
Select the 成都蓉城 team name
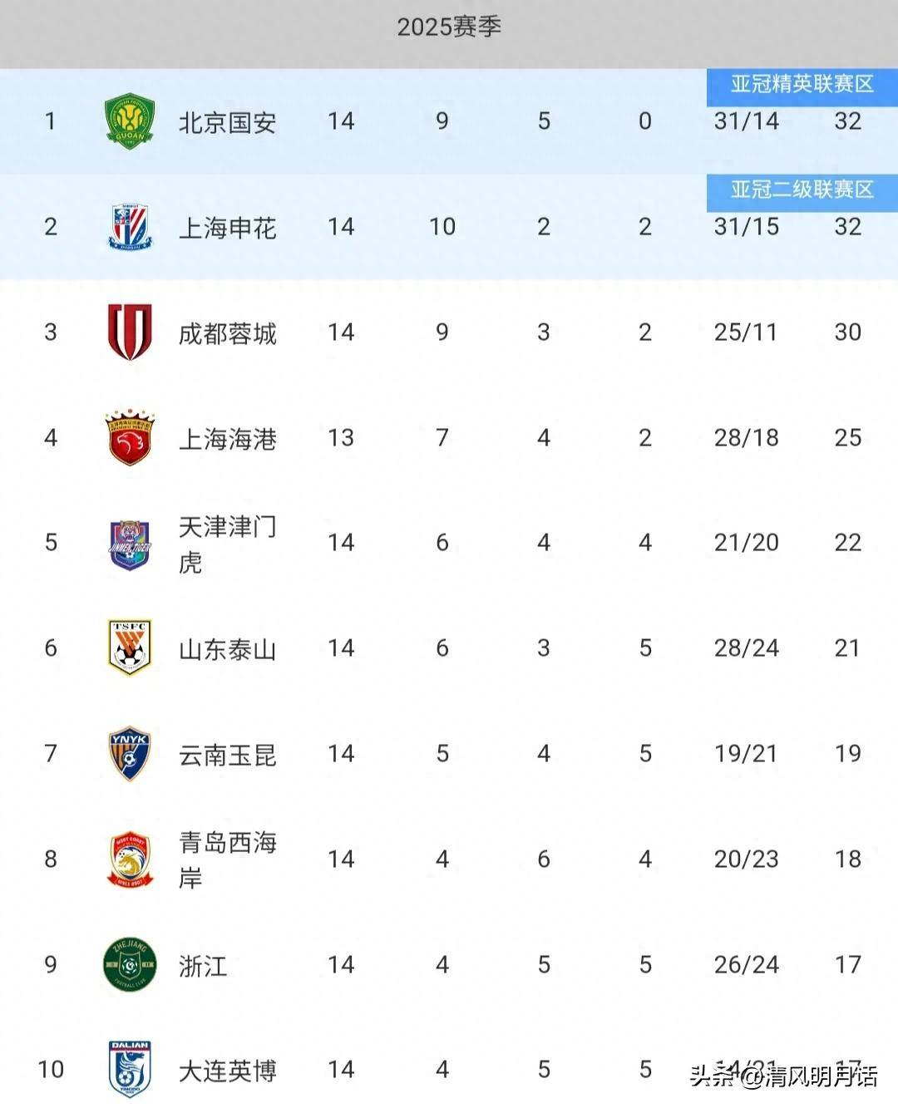pos(227,334)
